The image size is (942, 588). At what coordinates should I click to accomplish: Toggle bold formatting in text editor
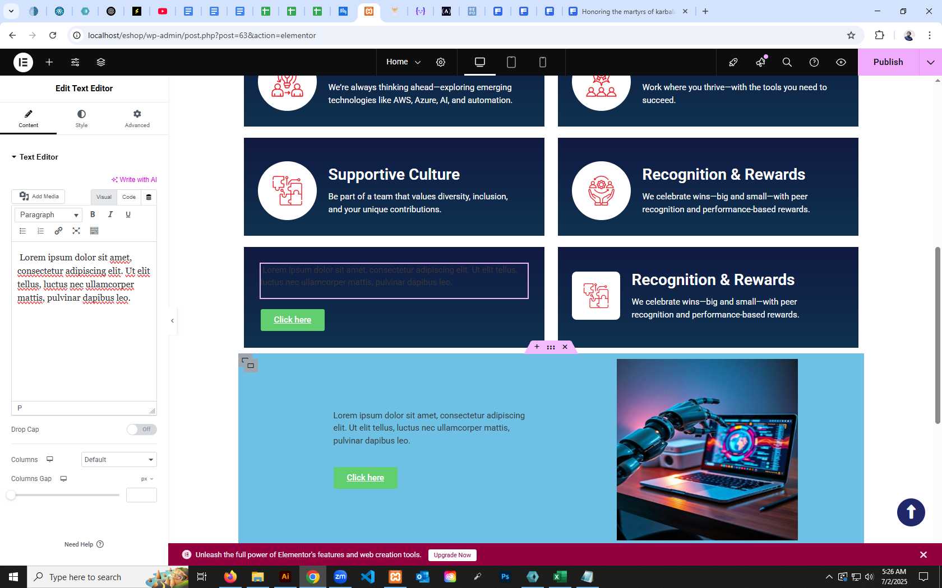pyautogui.click(x=93, y=214)
